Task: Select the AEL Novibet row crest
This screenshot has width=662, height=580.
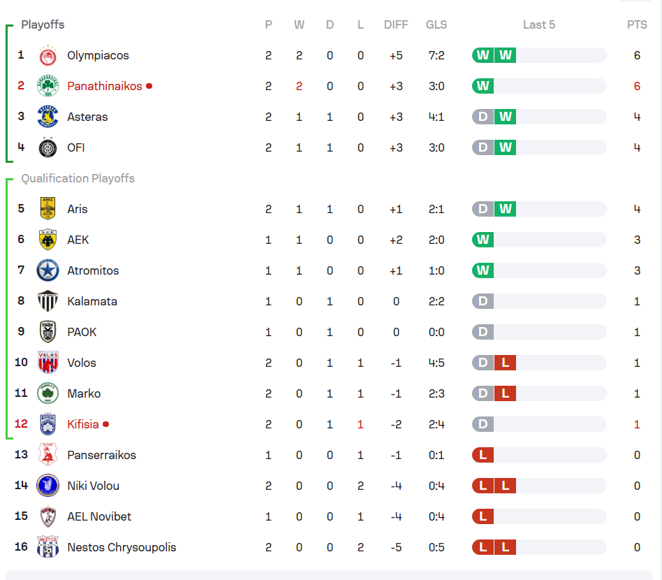Action: (x=47, y=516)
